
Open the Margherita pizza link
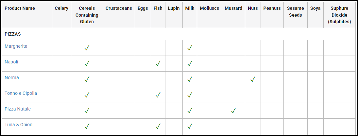coord(16,46)
